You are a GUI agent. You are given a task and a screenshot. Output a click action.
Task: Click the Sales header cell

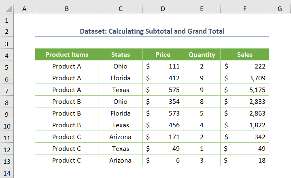[245, 55]
